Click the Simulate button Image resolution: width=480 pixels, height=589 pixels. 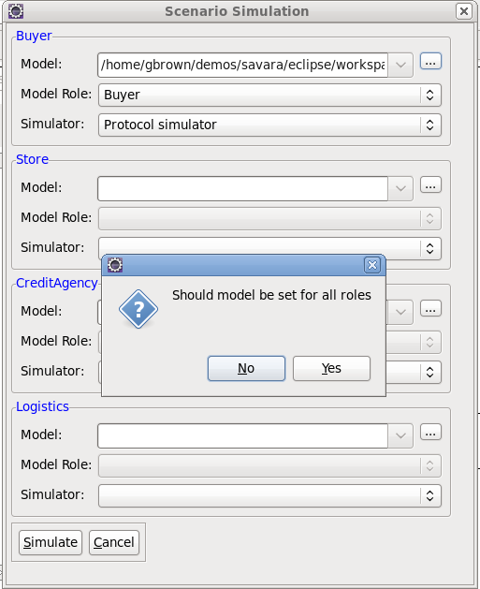[51, 542]
